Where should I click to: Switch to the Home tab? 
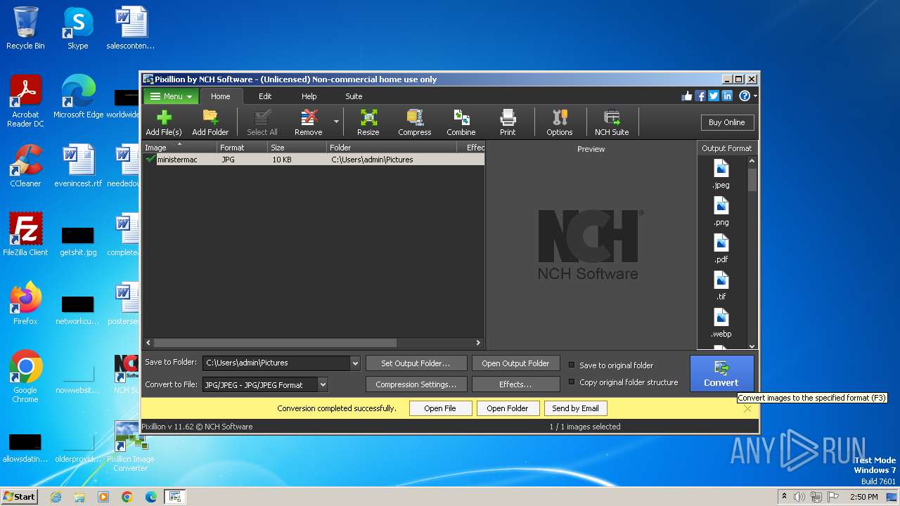point(220,96)
